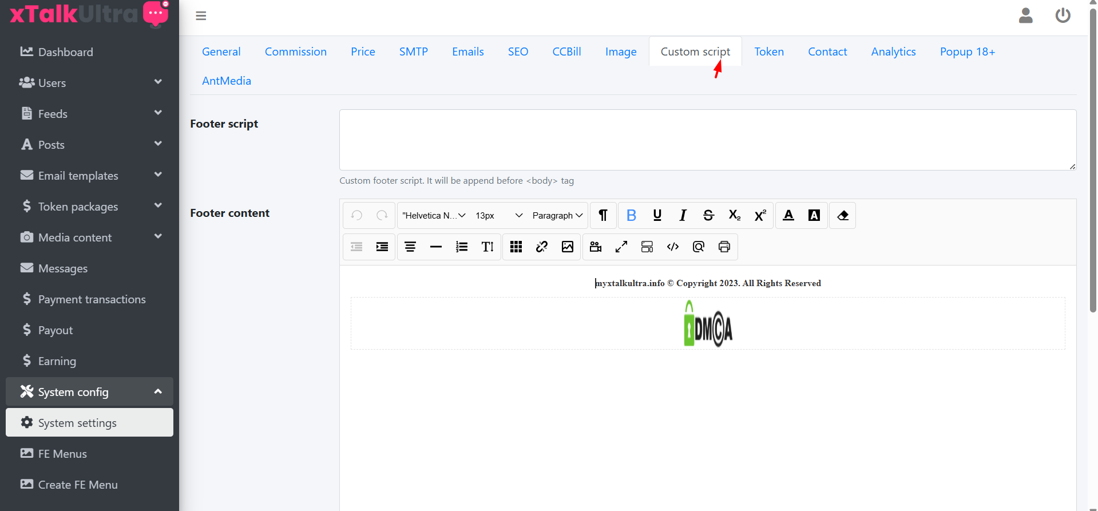Open the text font color picker
The height and width of the screenshot is (511, 1098).
(x=788, y=216)
